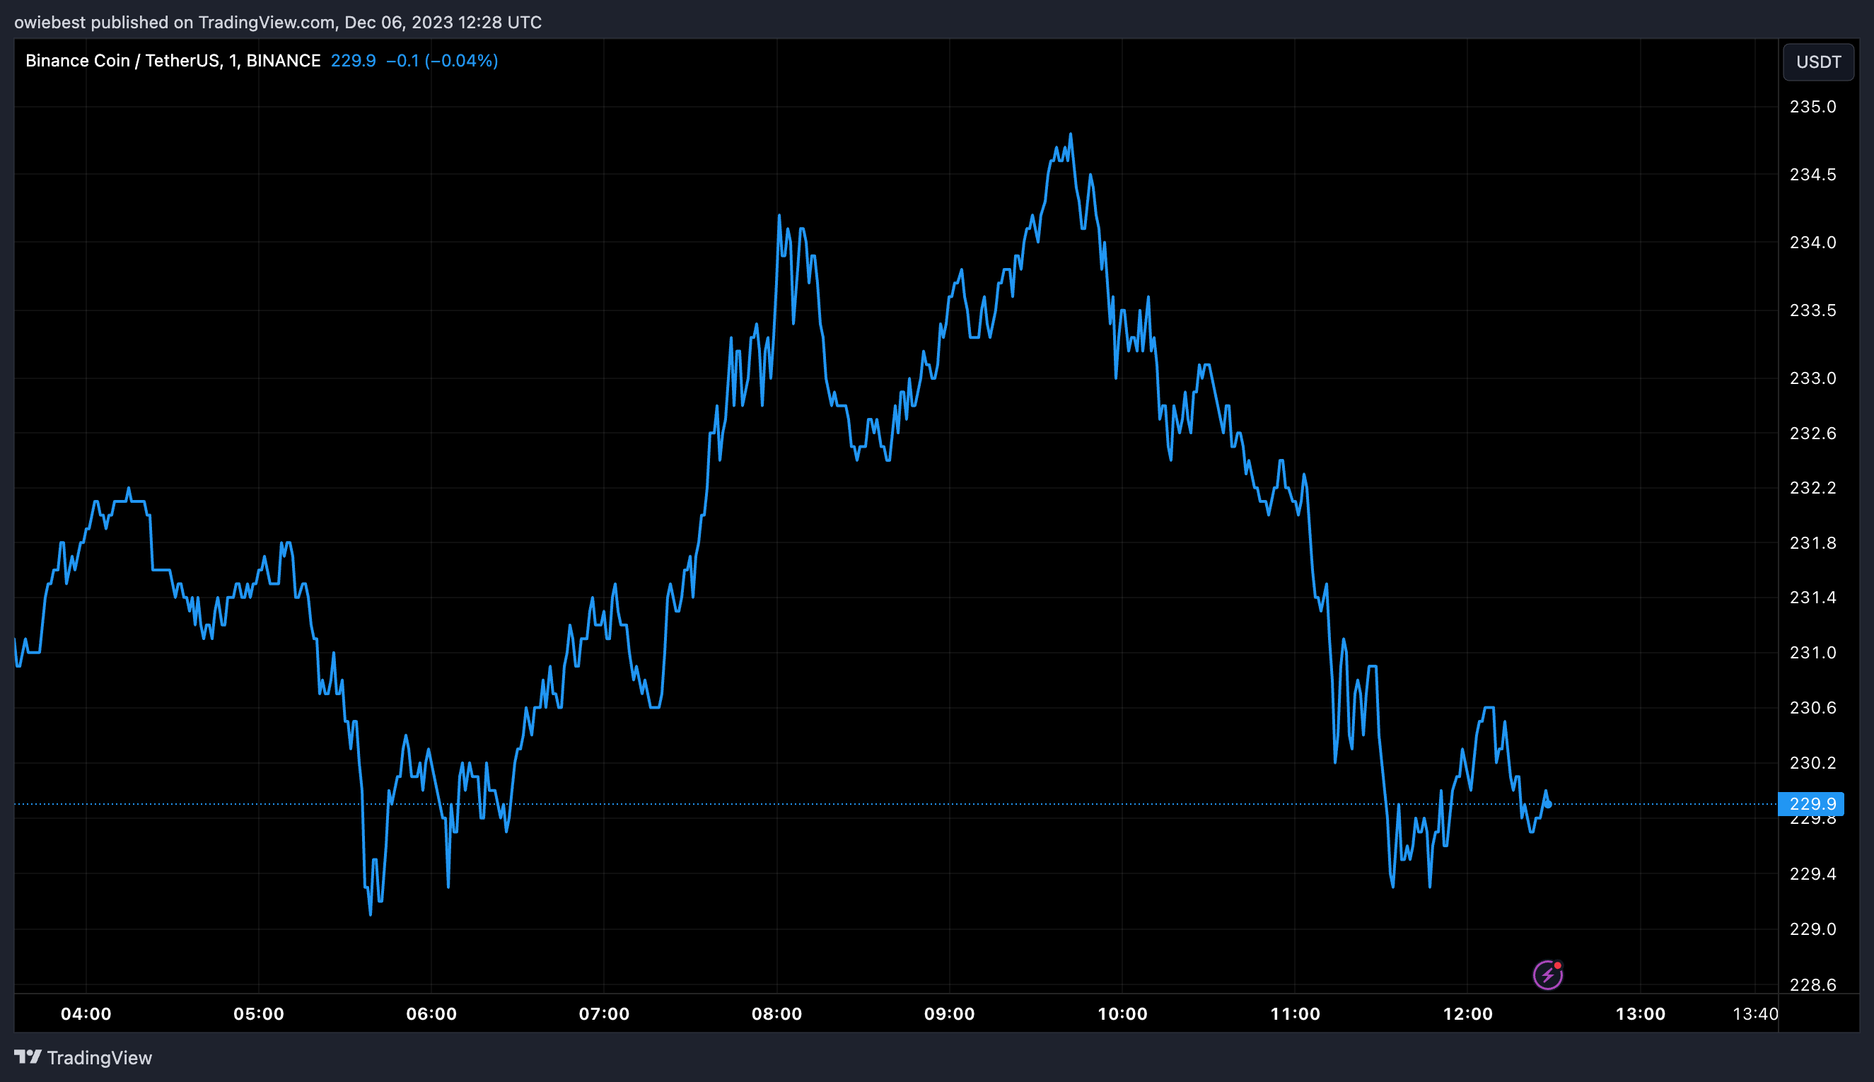Click the 06:00 time axis label
The width and height of the screenshot is (1874, 1082).
(x=431, y=1013)
